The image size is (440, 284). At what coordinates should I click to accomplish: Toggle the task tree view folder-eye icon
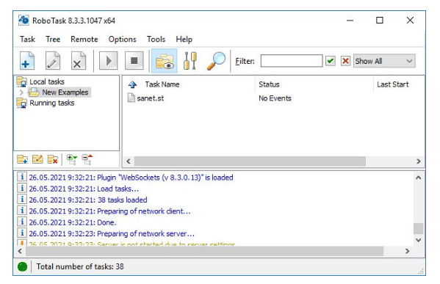[x=164, y=61]
